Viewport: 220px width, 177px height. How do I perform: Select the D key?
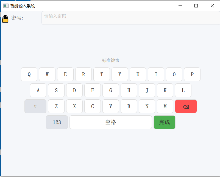coord(74,90)
